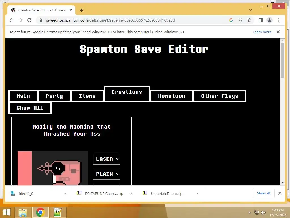
Task: Select the Creations tab
Action: (127, 94)
